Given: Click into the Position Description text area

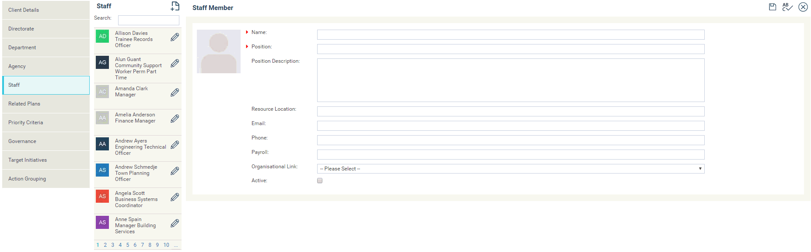Looking at the screenshot, I should pyautogui.click(x=510, y=80).
